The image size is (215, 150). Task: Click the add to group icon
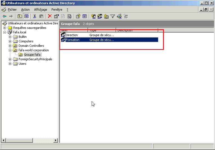[x=126, y=16]
